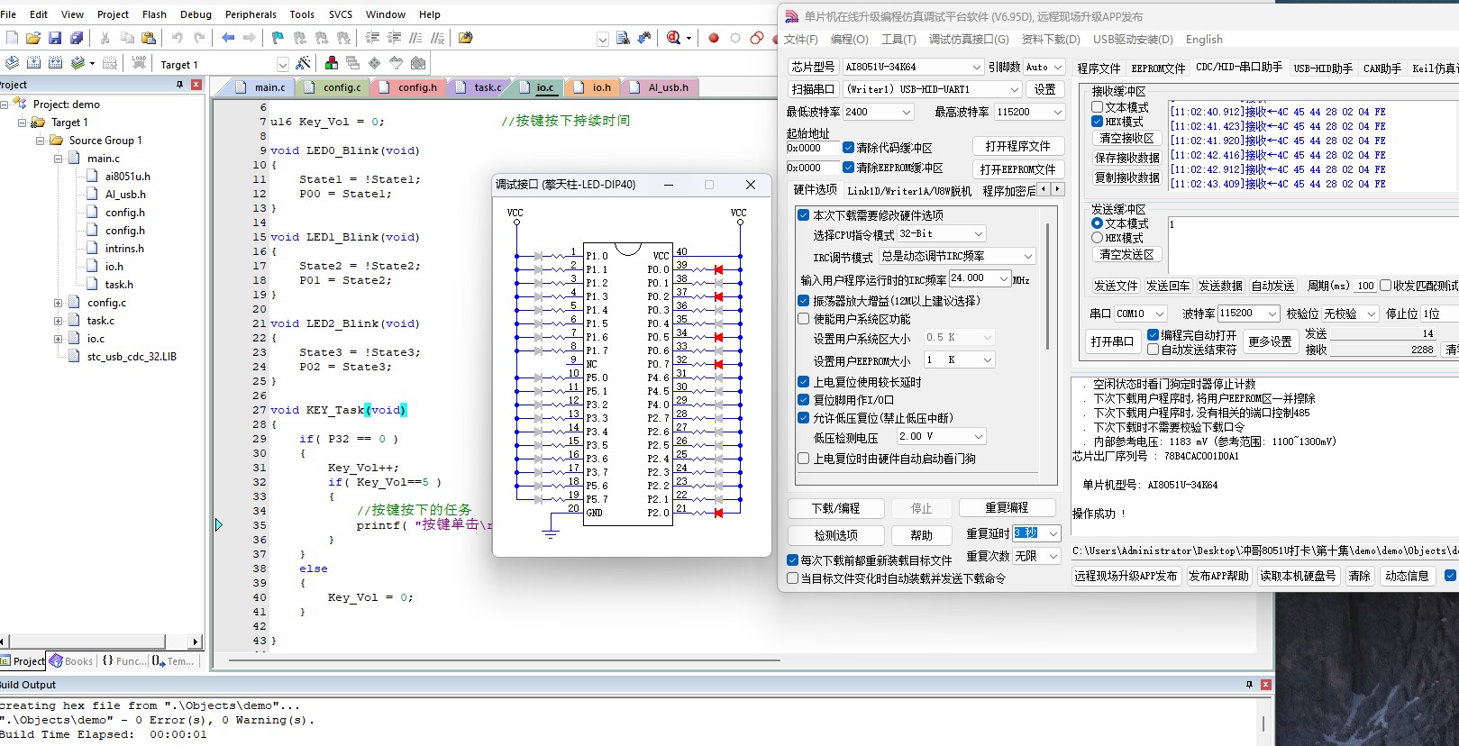Click the Open file folder icon
The height and width of the screenshot is (746, 1459).
[x=33, y=38]
